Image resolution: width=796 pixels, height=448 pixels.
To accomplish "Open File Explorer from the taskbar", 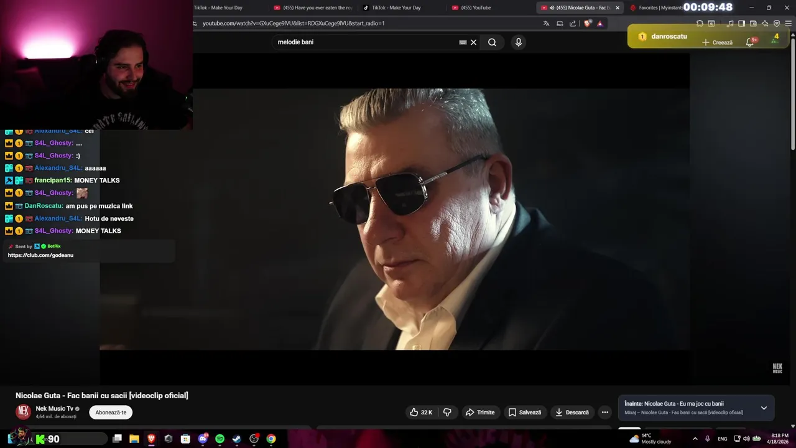I will [x=134, y=439].
